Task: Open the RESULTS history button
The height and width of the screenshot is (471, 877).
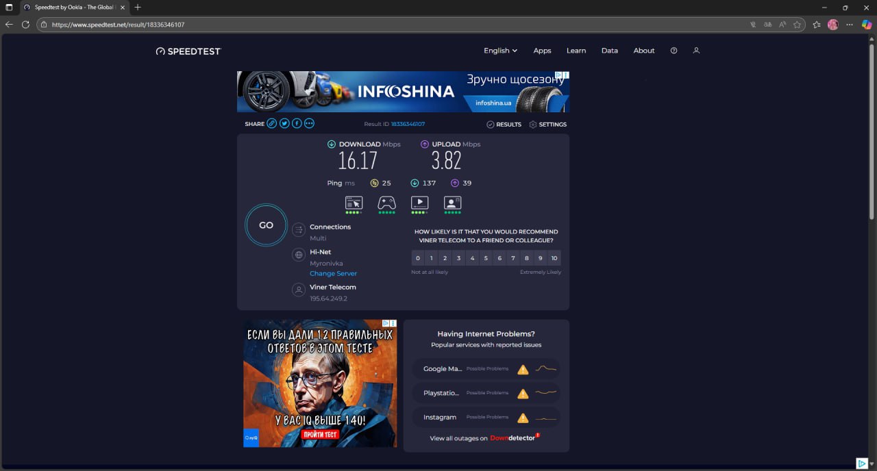Action: coord(504,125)
